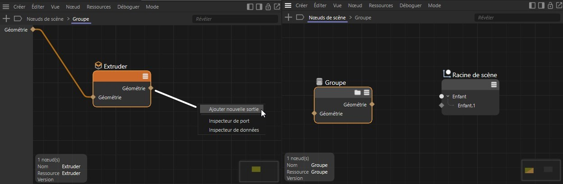The height and width of the screenshot is (184, 563).
Task: Toggle right side panel in right editor
Action: click(541, 6)
